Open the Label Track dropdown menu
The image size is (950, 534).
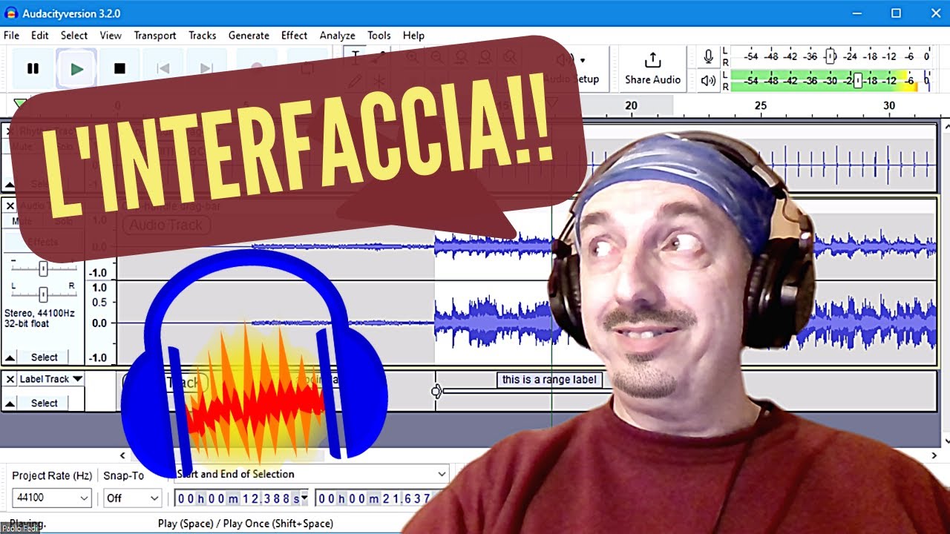(x=51, y=379)
